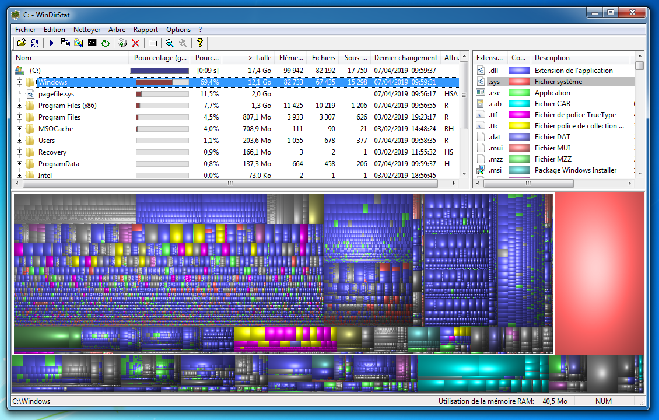Screen dimensions: 659x420
Task: Open the ? help menu
Action: point(200,29)
